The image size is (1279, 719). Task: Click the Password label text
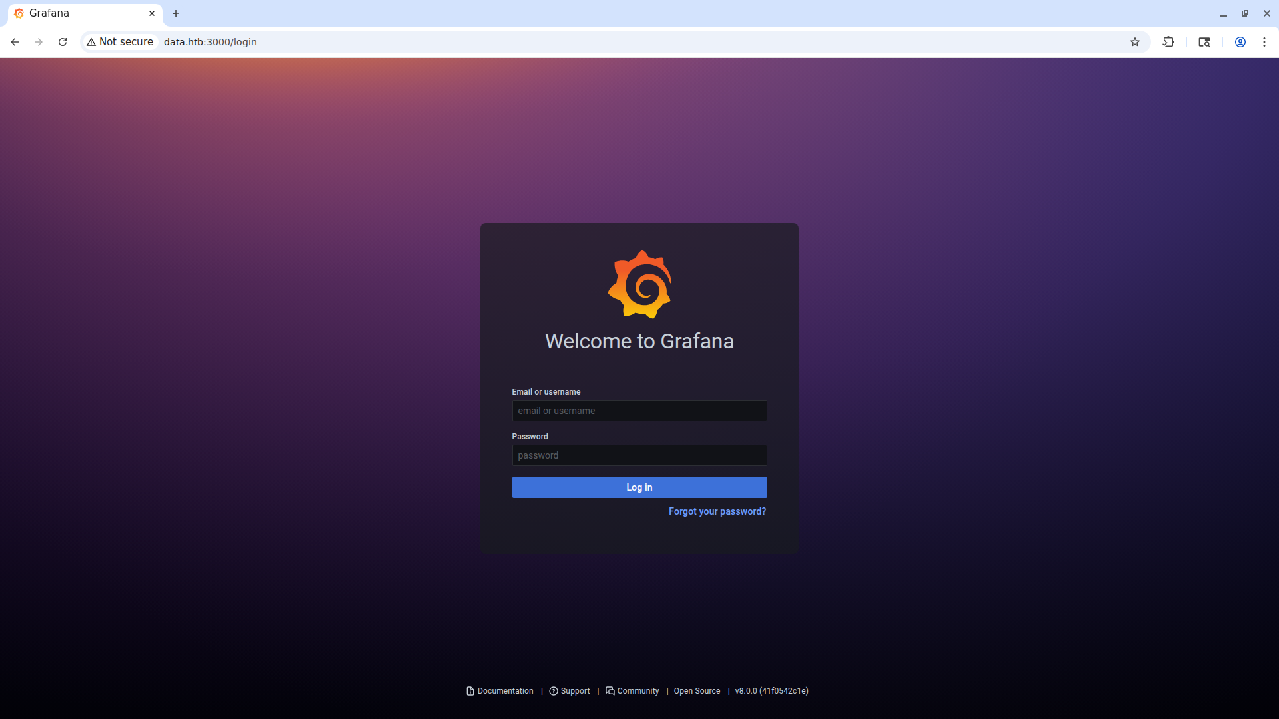tap(530, 437)
